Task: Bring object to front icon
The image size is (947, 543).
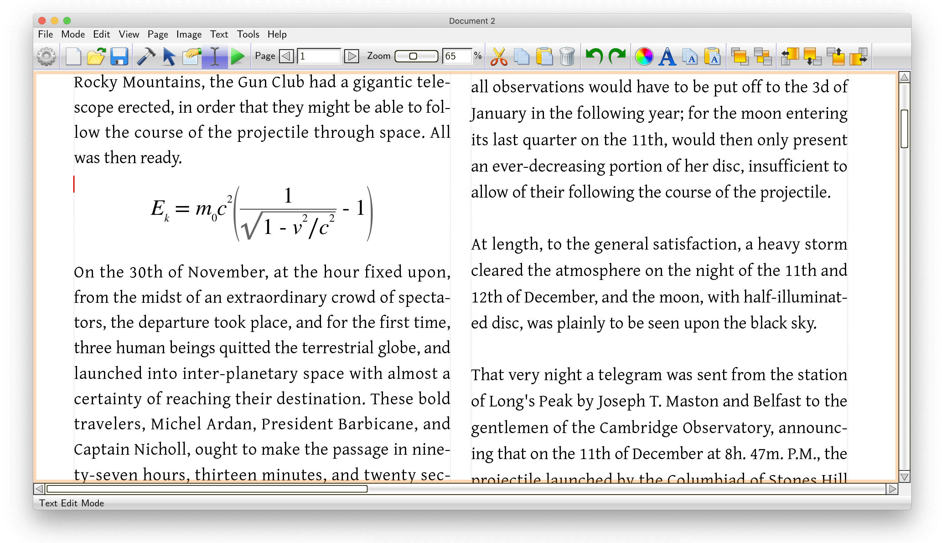Action: point(740,56)
